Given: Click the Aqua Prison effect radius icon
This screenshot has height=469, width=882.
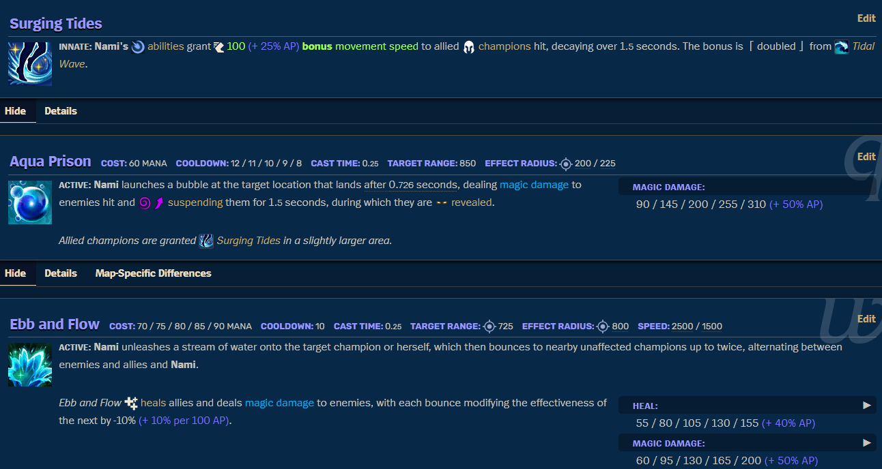Looking at the screenshot, I should 565,164.
